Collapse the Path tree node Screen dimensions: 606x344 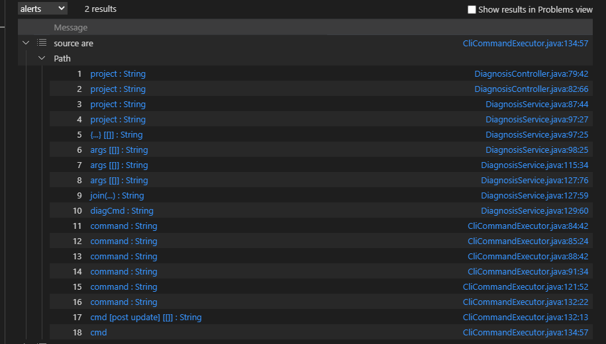(42, 58)
